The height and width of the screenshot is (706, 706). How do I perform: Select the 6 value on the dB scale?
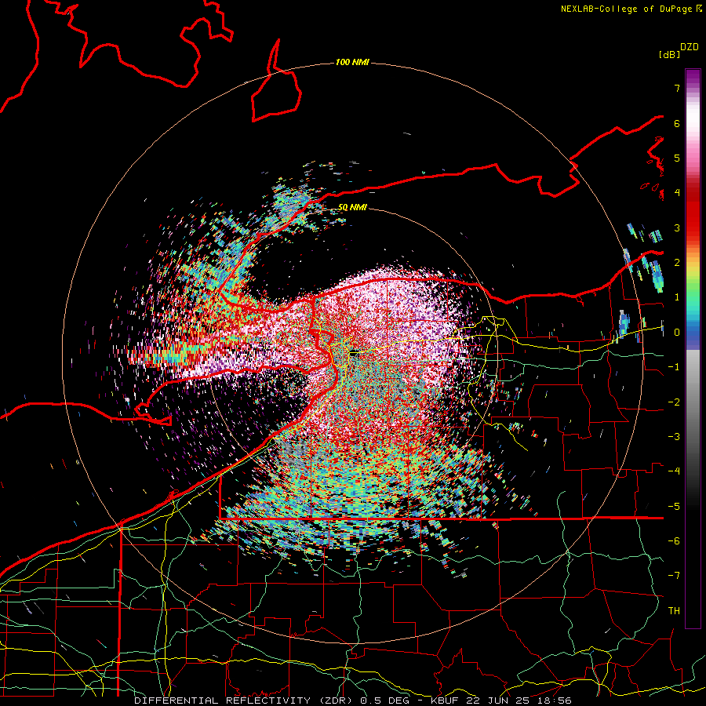tap(677, 123)
